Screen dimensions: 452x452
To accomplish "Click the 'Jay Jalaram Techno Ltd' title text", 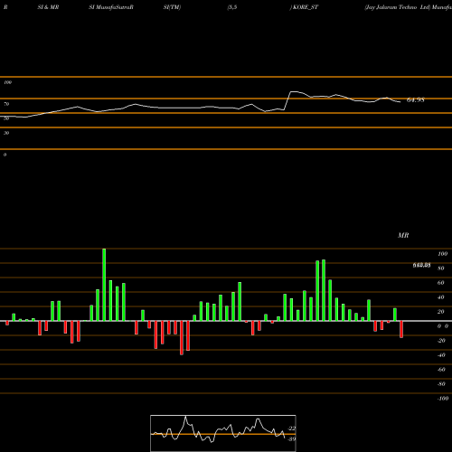I will click(397, 7).
